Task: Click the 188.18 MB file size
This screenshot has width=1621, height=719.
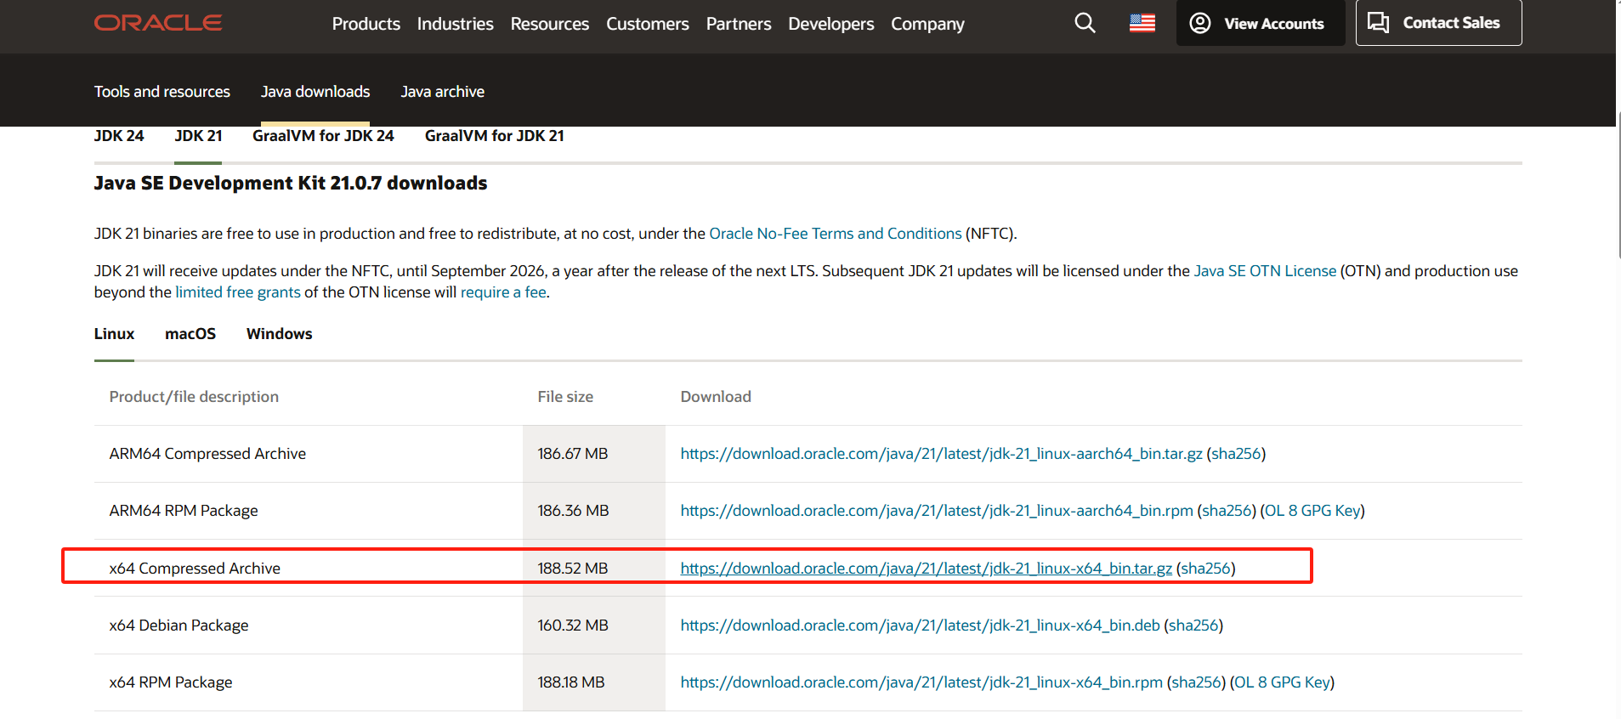Action: tap(571, 682)
